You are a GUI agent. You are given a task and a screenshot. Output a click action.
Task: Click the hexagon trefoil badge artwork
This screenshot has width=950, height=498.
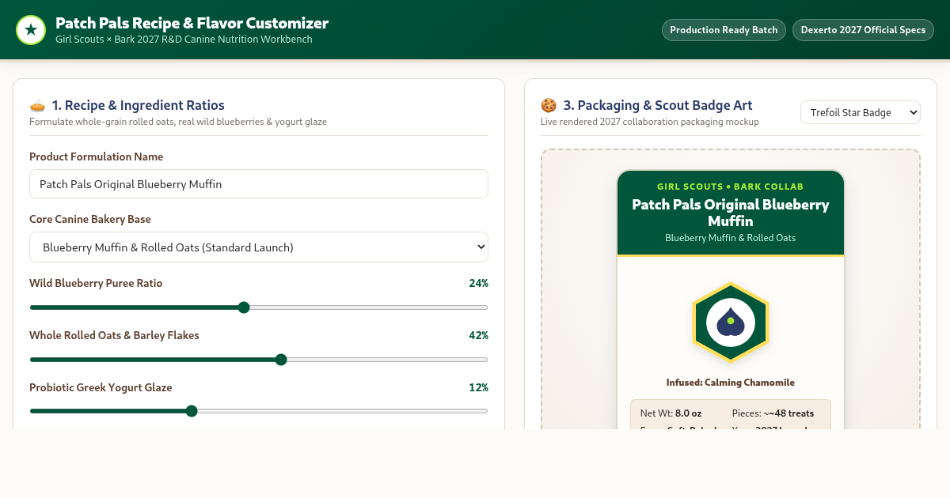click(731, 323)
